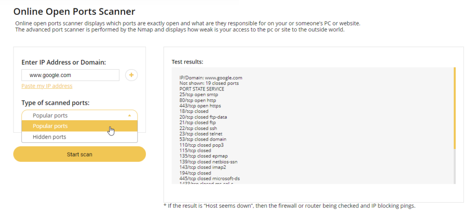Collapse the ports dropdown using its arrow
The width and height of the screenshot is (476, 212).
click(130, 116)
